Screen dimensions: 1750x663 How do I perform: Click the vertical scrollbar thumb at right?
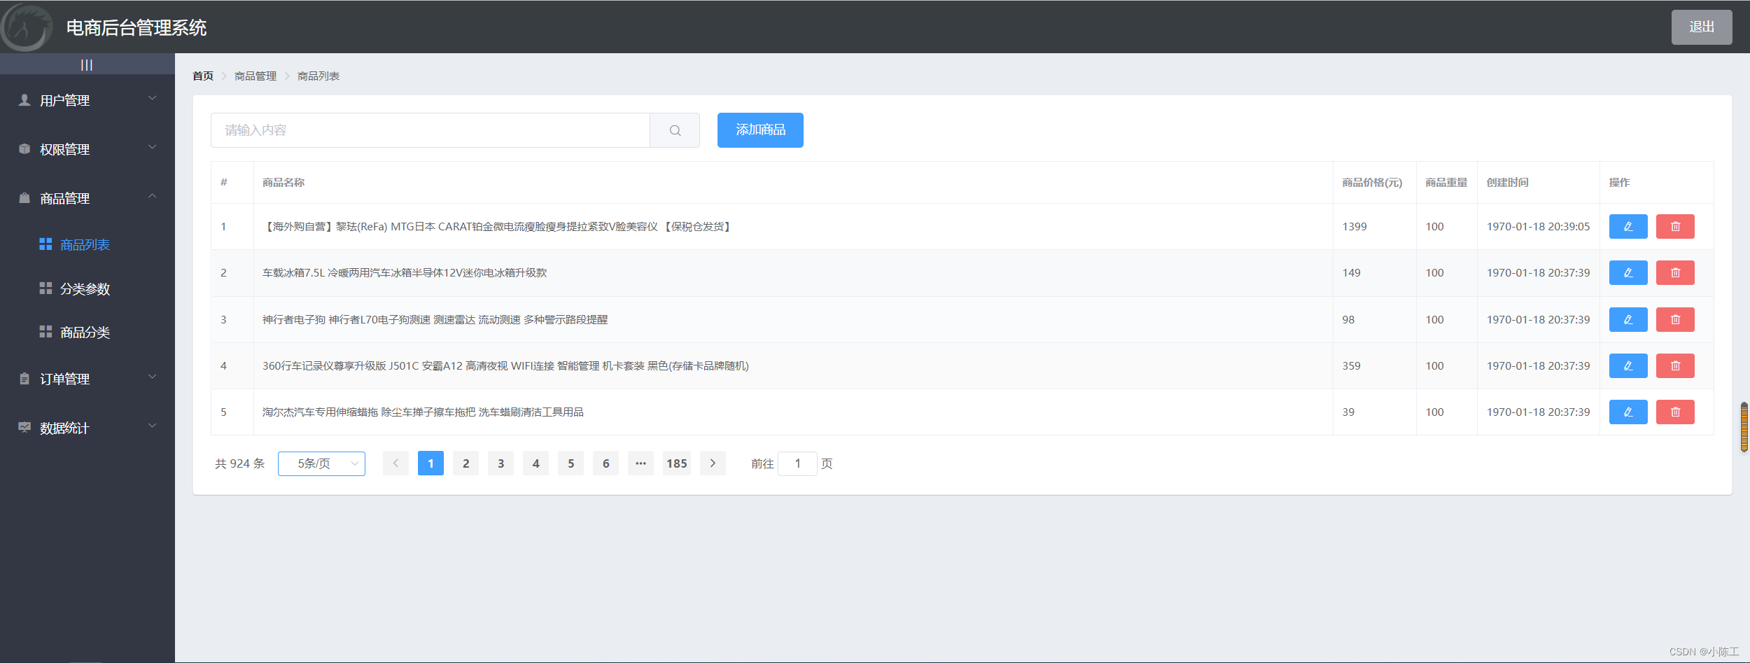click(x=1744, y=427)
